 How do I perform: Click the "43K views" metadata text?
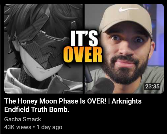18,127
